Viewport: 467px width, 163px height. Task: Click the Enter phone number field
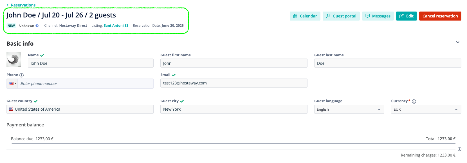[86, 84]
